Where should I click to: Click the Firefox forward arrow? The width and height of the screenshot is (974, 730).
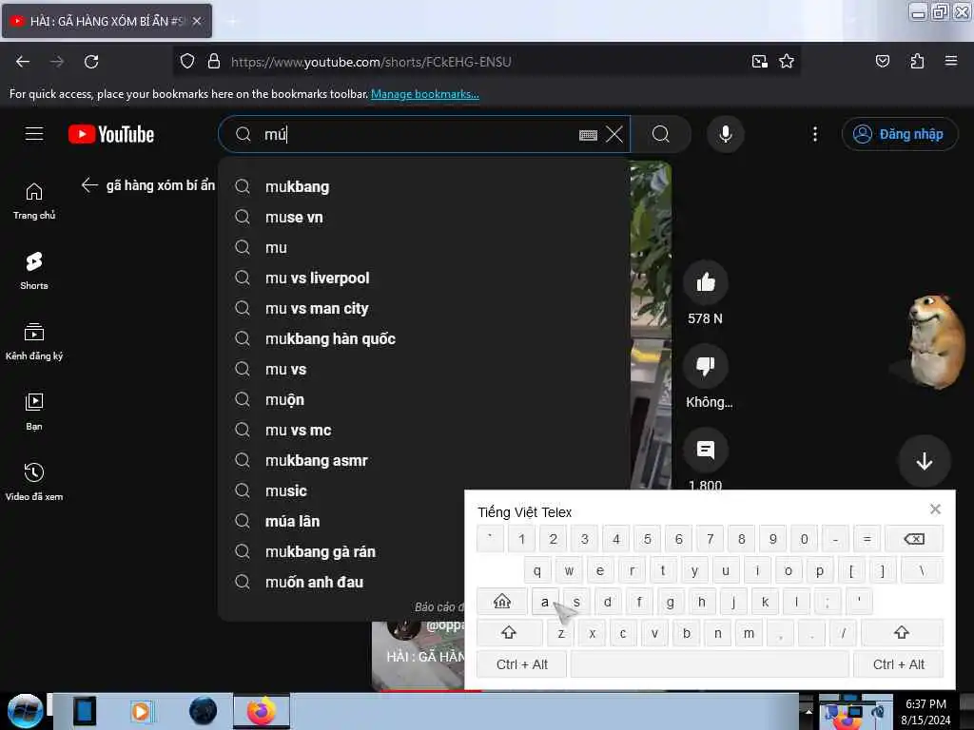(57, 62)
